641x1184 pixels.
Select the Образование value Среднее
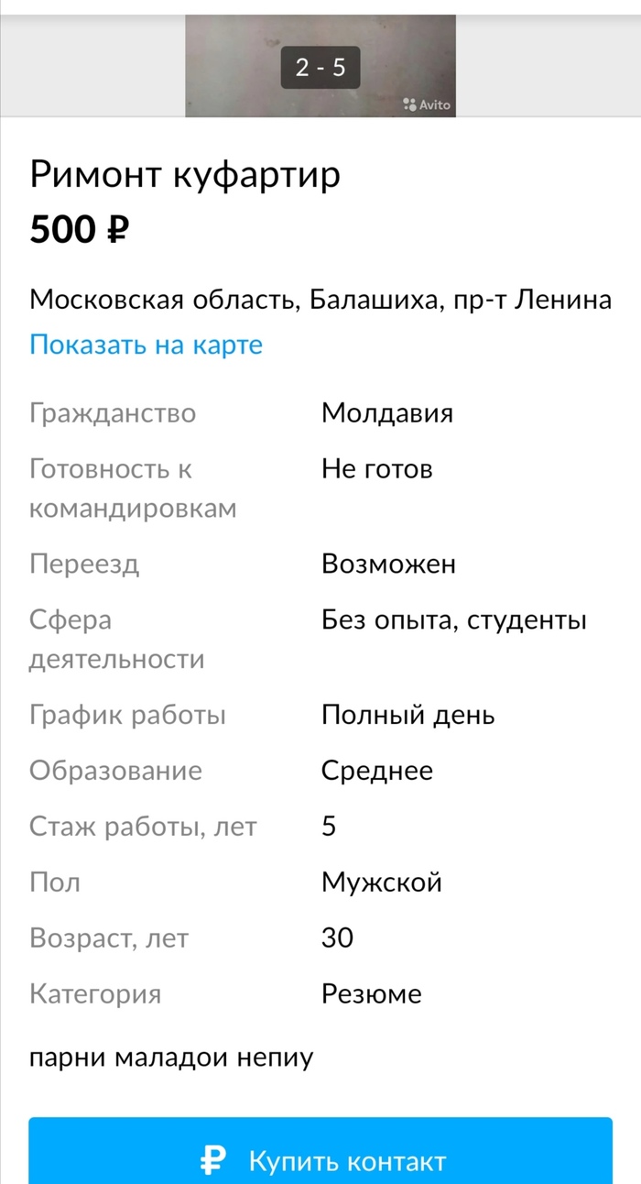pos(375,771)
